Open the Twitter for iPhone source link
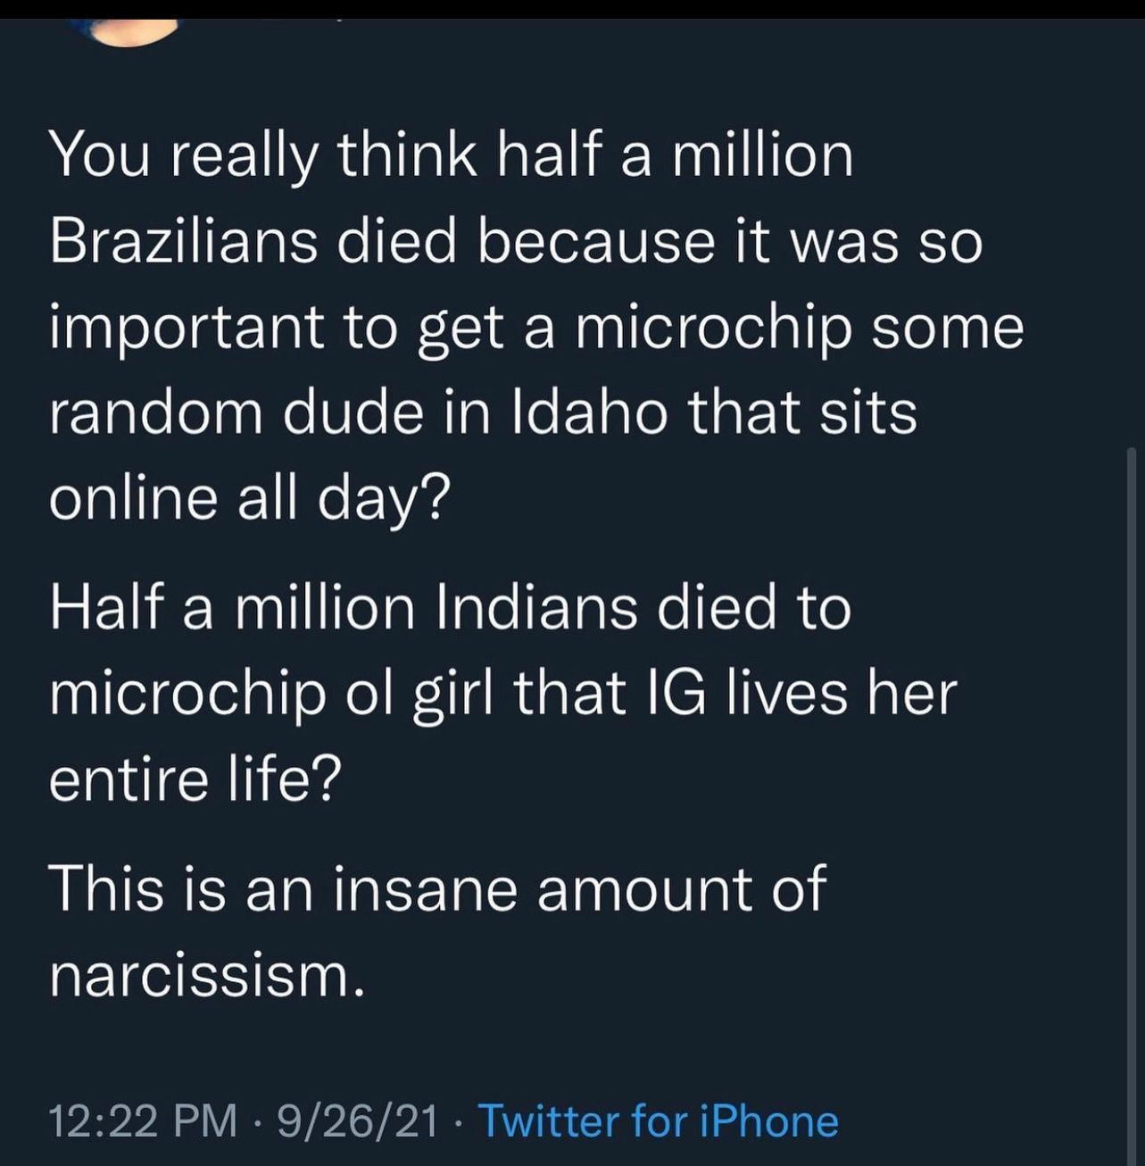 tap(659, 1120)
